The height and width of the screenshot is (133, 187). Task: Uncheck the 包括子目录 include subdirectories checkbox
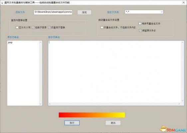point(33,28)
